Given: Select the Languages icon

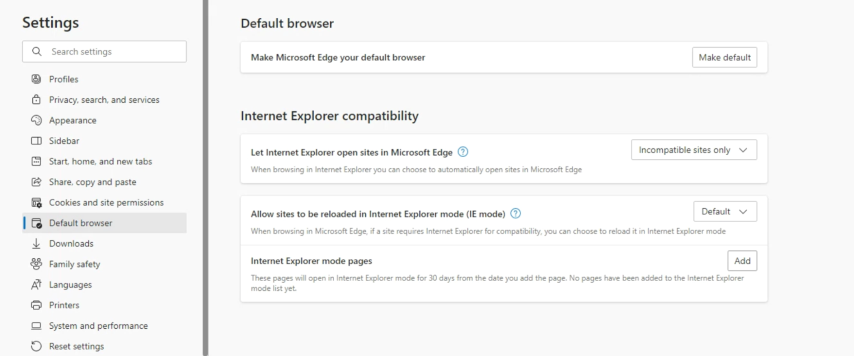Looking at the screenshot, I should [x=37, y=284].
